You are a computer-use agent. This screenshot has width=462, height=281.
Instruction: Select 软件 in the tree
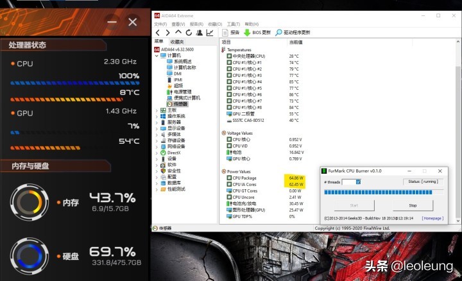pos(168,165)
